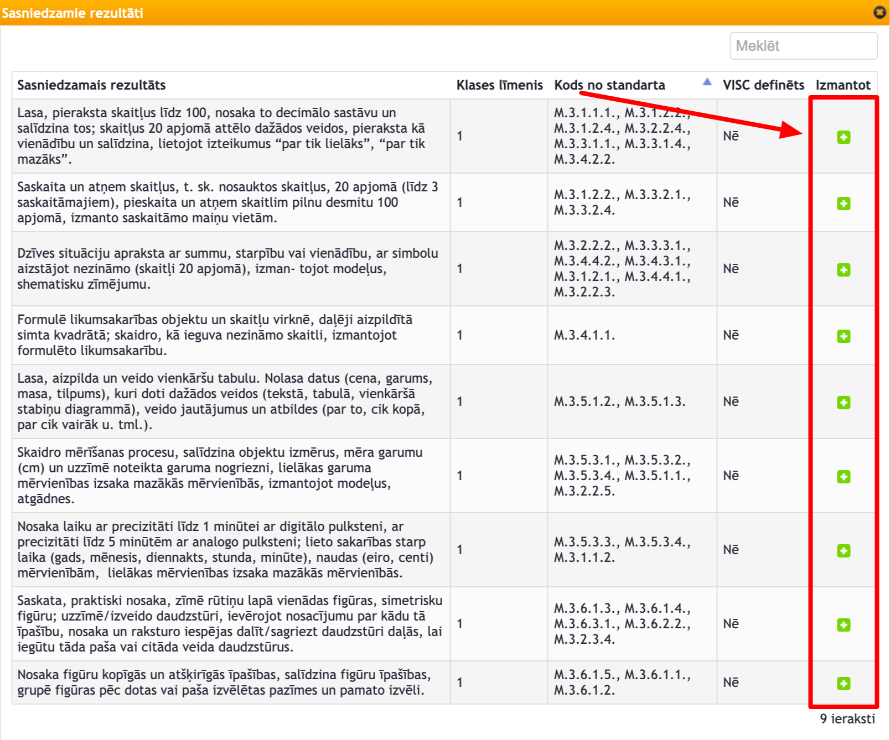Add the result starting "Skaidro mērīšanas procesu"

click(844, 476)
